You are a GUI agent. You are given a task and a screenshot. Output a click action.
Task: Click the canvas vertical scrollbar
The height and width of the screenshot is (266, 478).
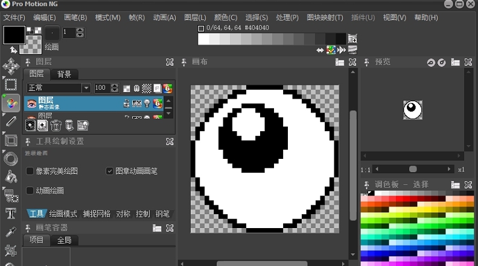353,165
